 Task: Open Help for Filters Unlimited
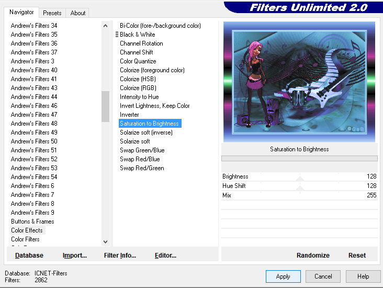point(363,276)
